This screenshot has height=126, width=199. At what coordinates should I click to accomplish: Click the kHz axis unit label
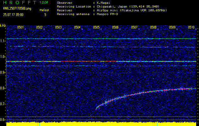[3, 26]
